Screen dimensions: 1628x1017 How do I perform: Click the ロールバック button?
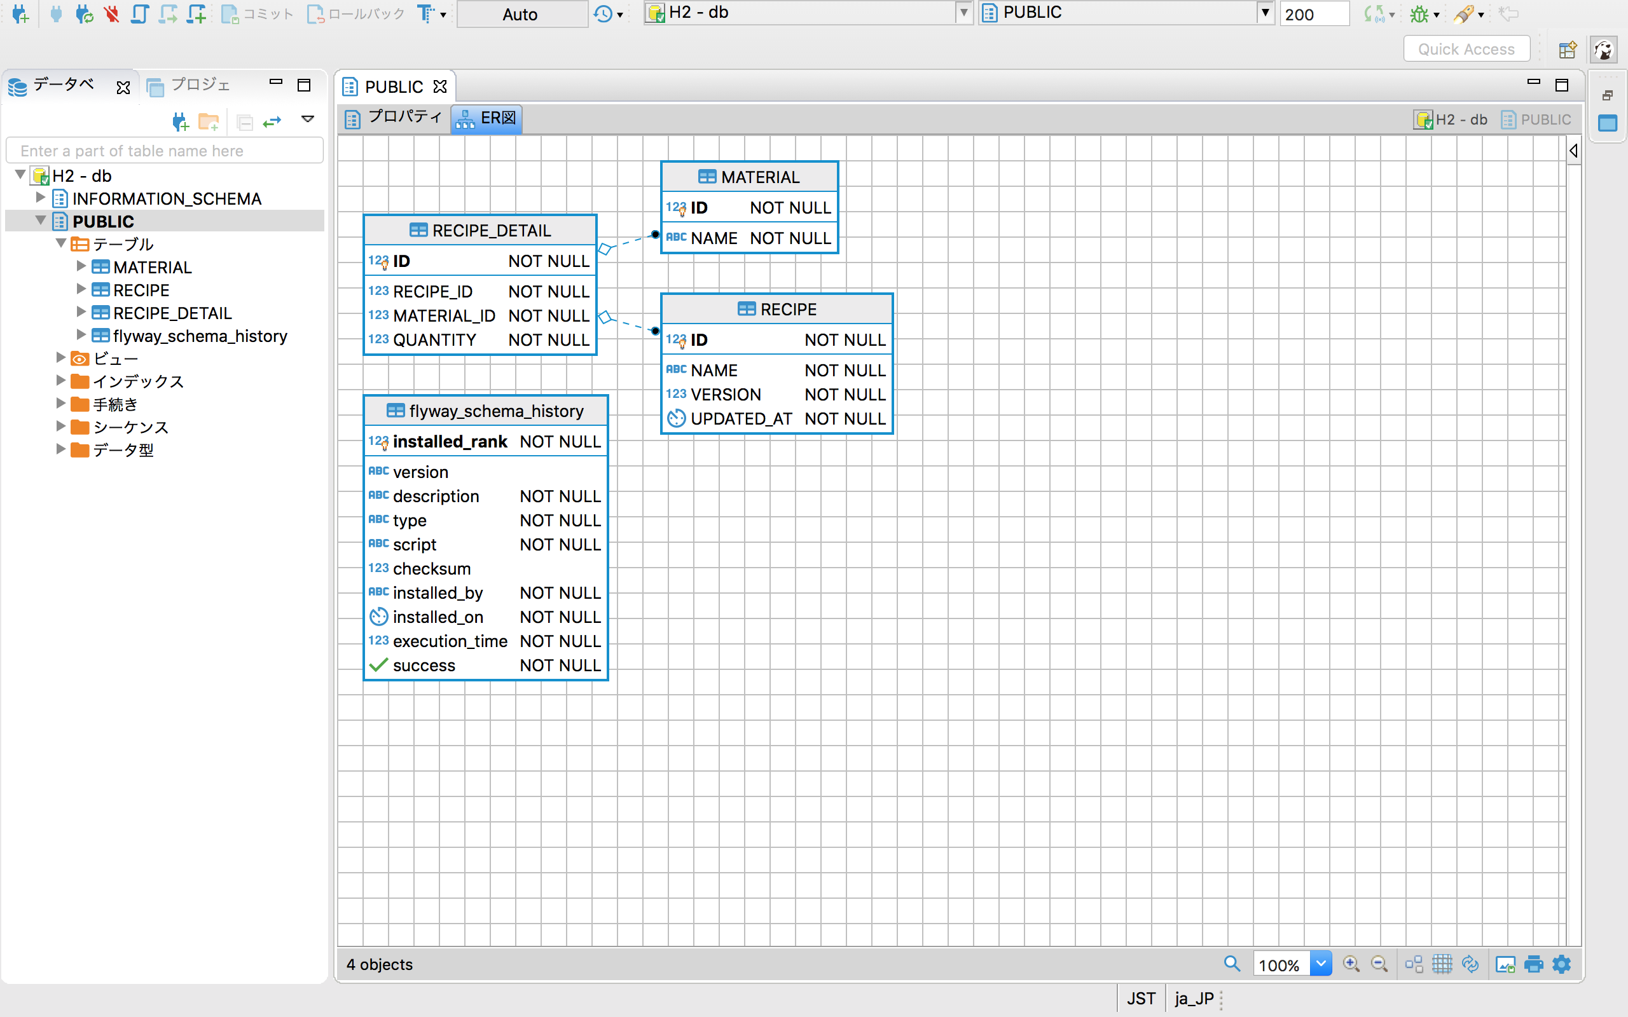357,13
